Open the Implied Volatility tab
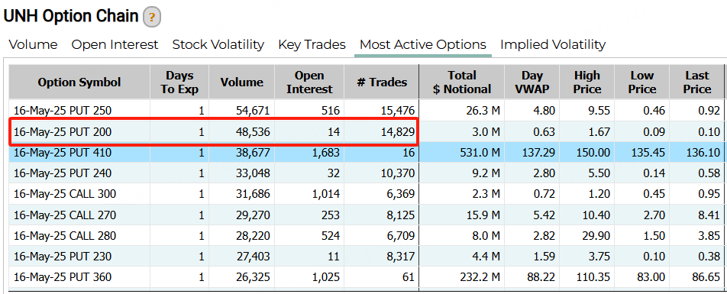The width and height of the screenshot is (727, 294). pos(553,44)
